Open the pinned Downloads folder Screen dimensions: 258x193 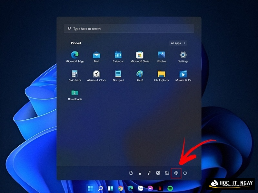pos(75,95)
